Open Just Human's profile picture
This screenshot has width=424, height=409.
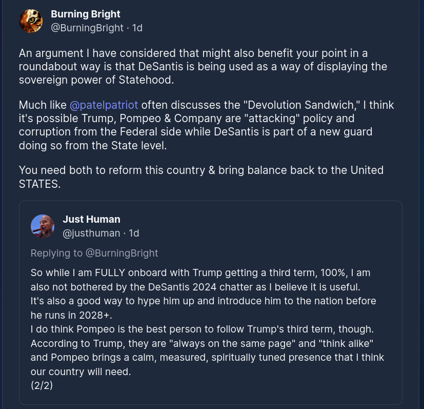coord(43,226)
